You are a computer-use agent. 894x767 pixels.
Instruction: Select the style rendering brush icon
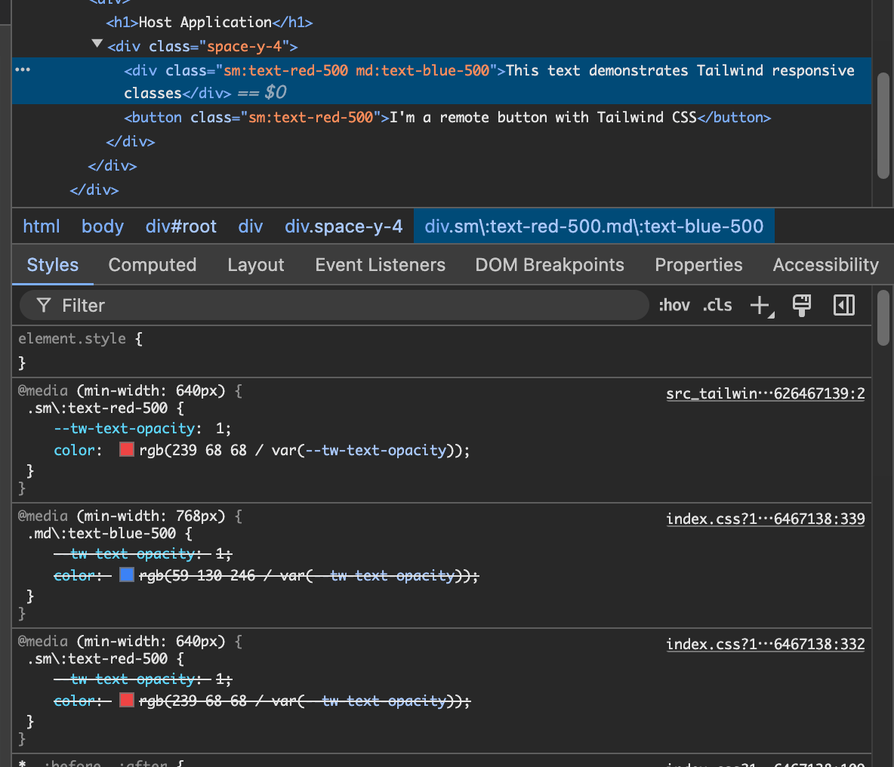801,305
